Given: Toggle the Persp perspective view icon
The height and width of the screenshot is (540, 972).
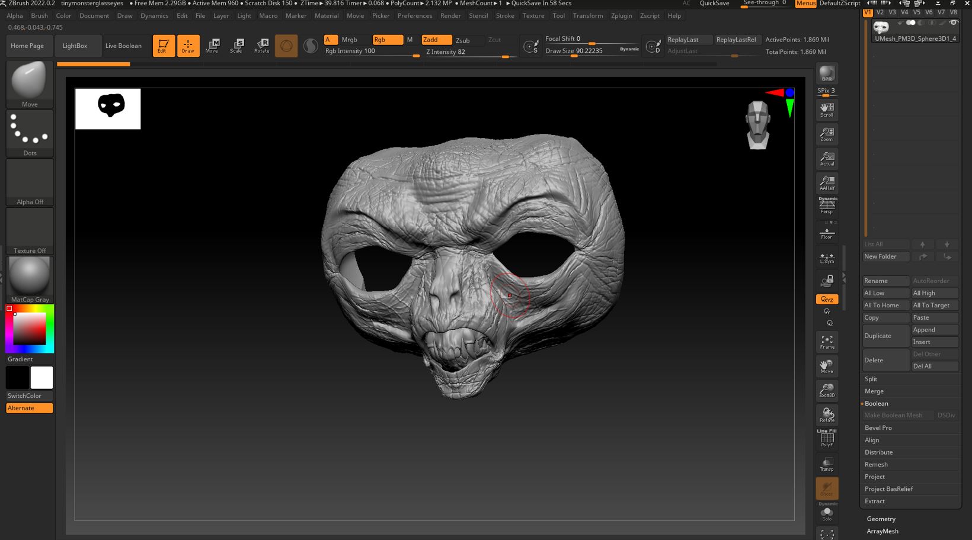Looking at the screenshot, I should (x=827, y=205).
